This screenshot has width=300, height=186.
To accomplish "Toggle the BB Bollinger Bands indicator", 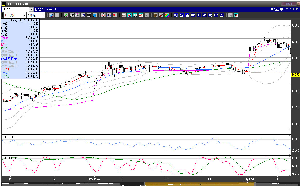I will point(187,15).
